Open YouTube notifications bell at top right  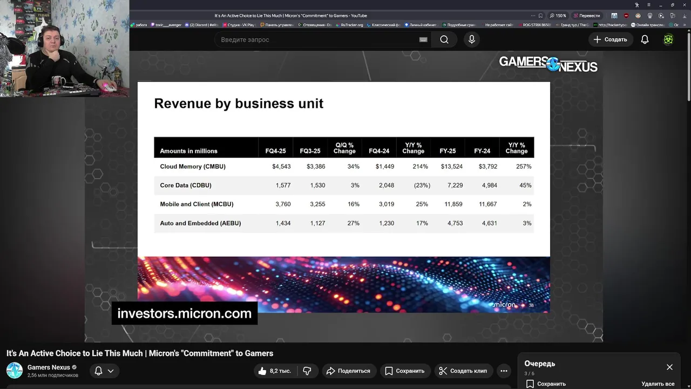pyautogui.click(x=645, y=39)
